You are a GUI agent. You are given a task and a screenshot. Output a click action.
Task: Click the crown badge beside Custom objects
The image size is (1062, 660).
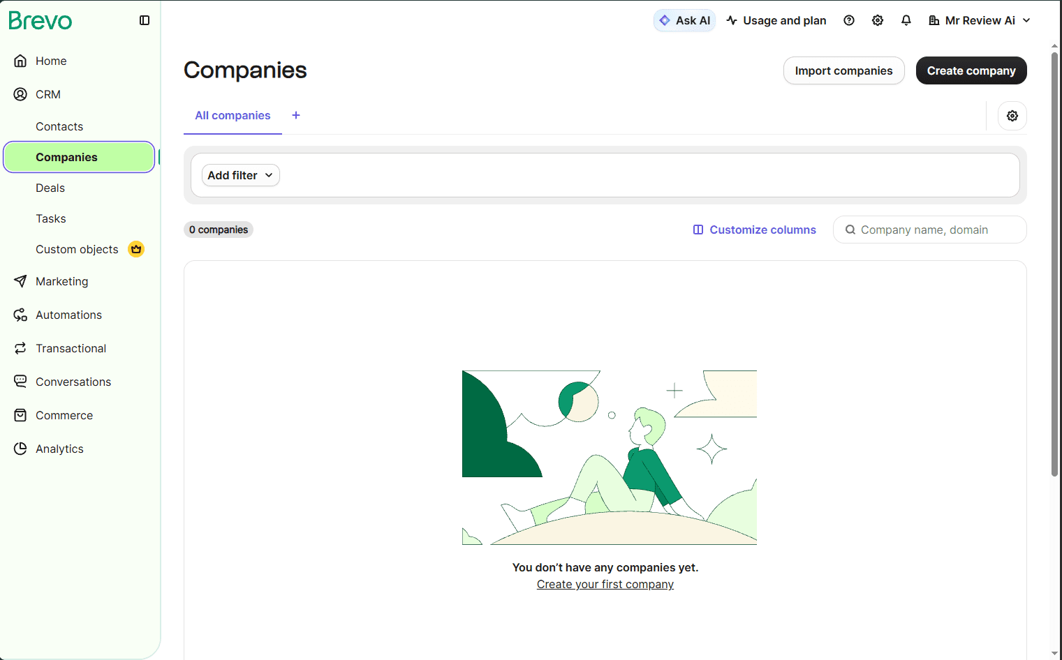point(136,249)
